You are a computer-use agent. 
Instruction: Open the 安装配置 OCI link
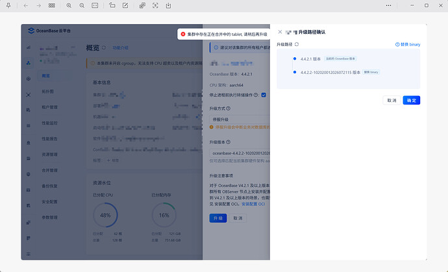[x=253, y=204]
